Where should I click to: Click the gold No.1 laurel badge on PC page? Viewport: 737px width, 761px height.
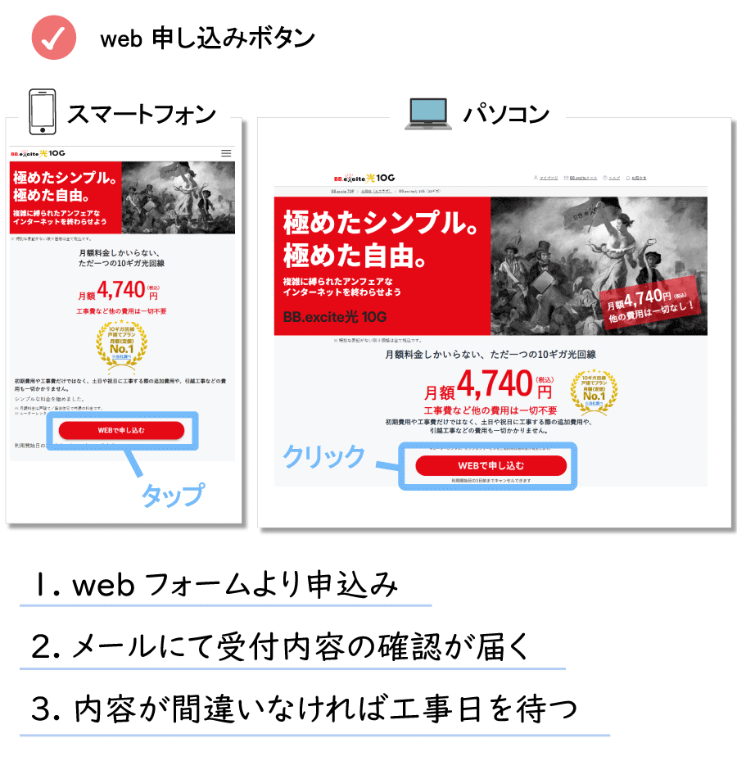pyautogui.click(x=594, y=392)
